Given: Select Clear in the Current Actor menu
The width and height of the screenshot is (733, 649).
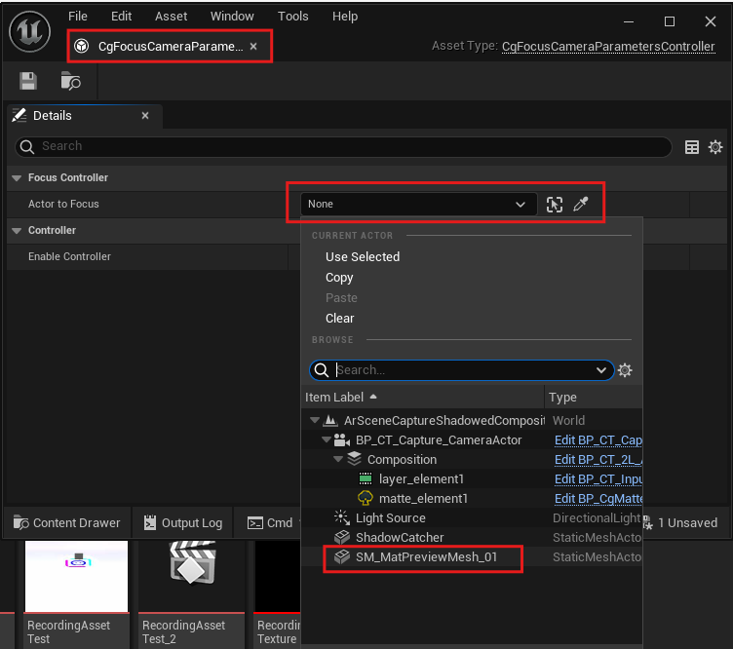Looking at the screenshot, I should (x=340, y=319).
